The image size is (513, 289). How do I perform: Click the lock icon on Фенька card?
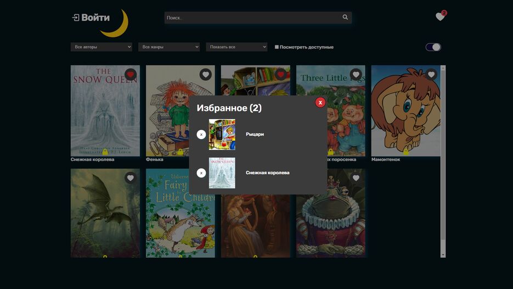point(181,152)
